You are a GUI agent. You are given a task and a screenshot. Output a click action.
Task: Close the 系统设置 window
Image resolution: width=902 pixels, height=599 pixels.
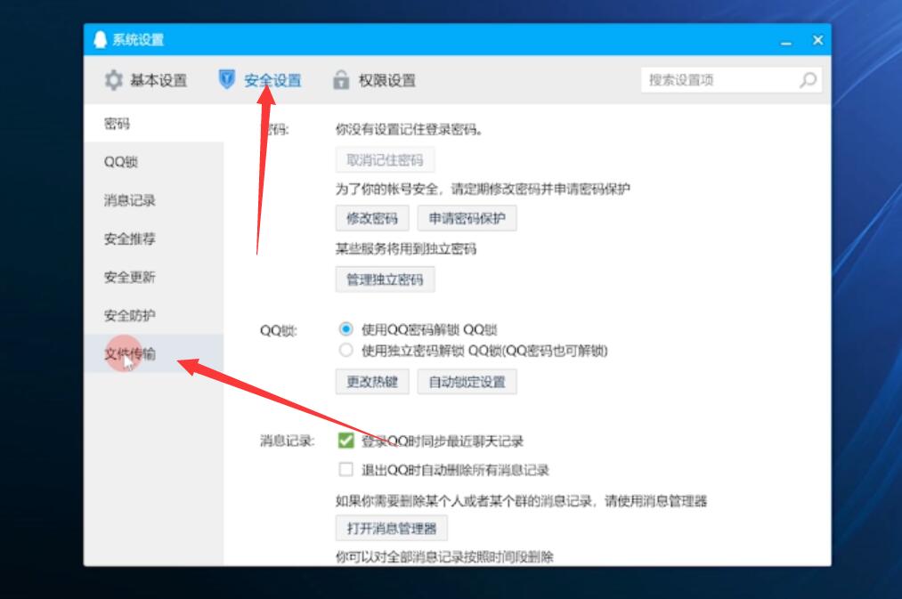(817, 40)
